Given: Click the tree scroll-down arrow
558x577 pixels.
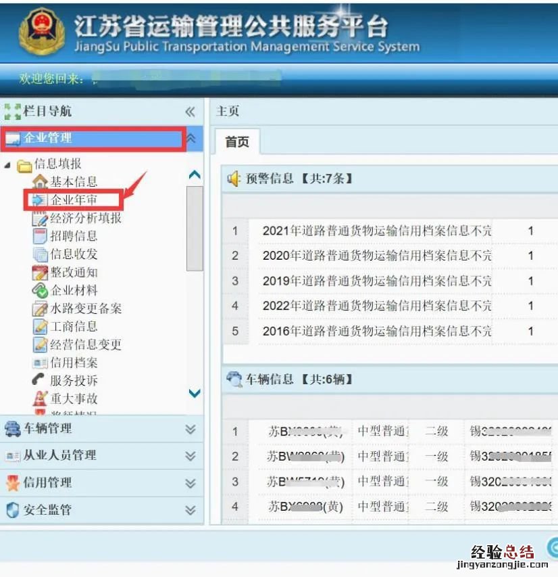Looking at the screenshot, I should [x=195, y=393].
